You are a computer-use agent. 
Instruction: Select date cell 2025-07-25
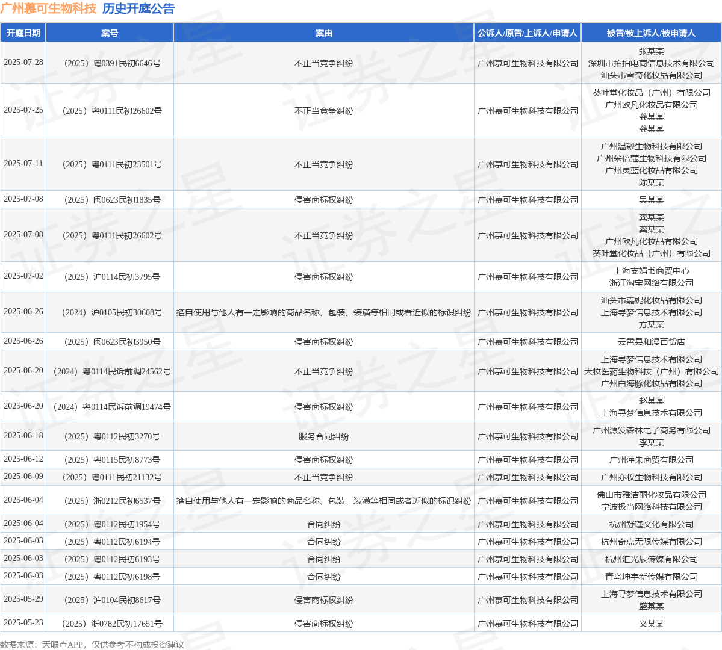23,110
